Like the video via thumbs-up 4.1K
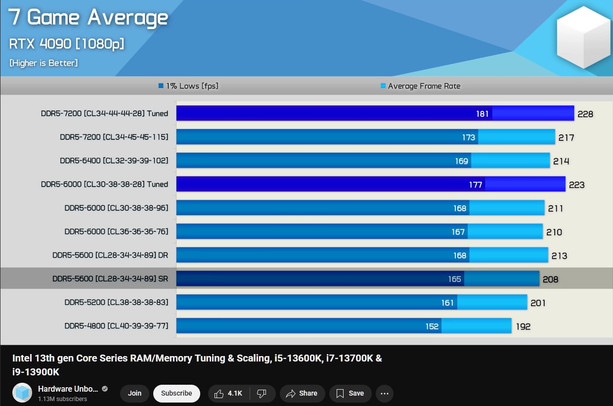 click(229, 394)
